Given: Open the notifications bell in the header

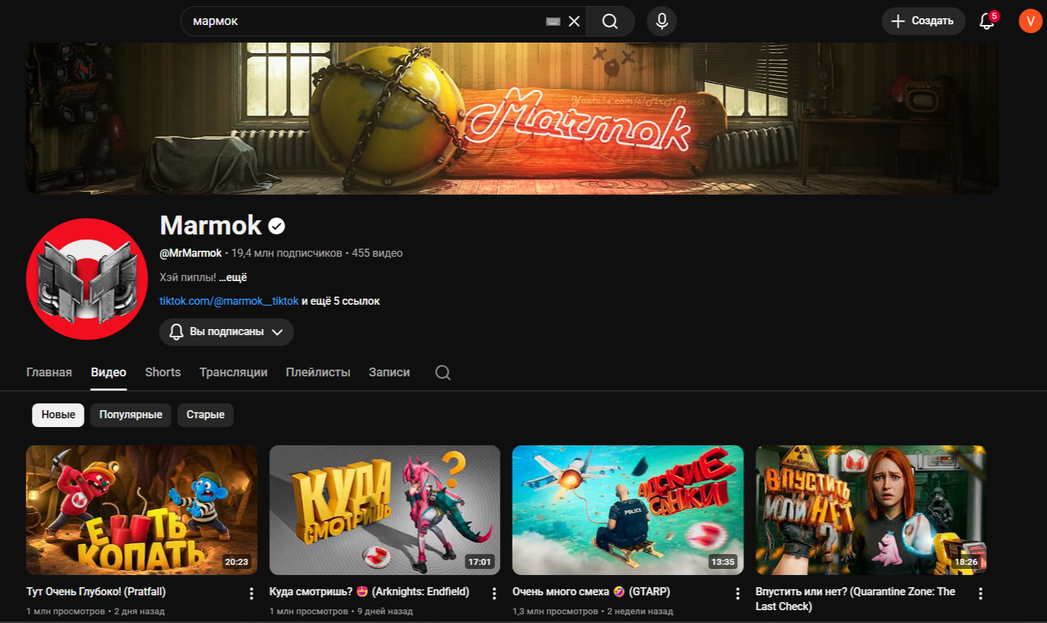Looking at the screenshot, I should pos(987,21).
